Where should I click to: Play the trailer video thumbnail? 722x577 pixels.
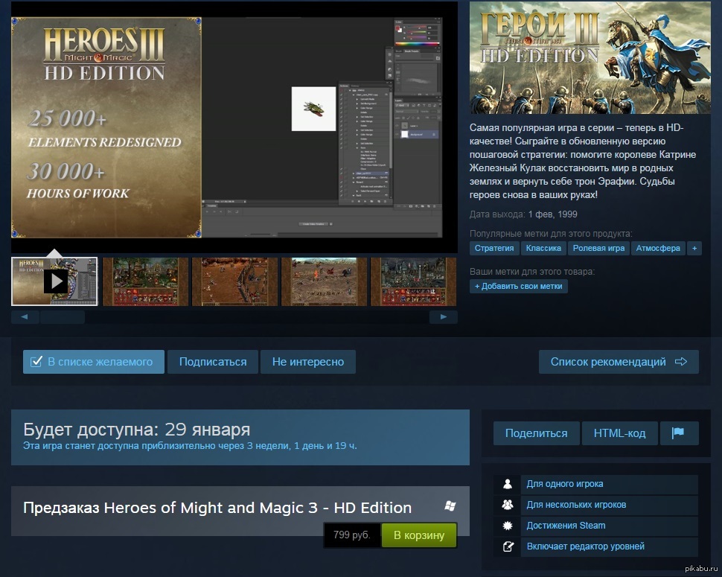click(54, 281)
